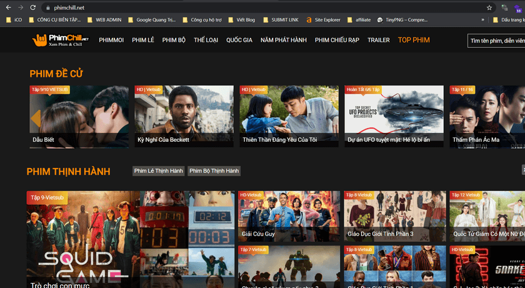The image size is (525, 288).
Task: Click the browser forward arrow
Action: pos(21,7)
